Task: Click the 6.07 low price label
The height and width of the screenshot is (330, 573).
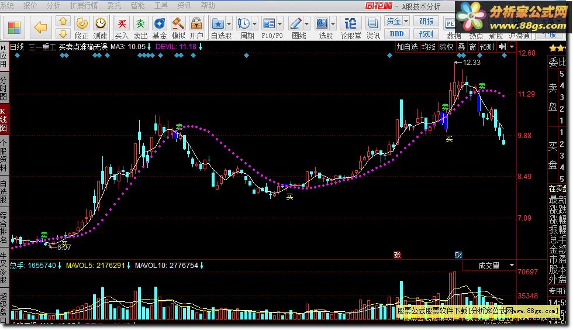Action: point(64,247)
